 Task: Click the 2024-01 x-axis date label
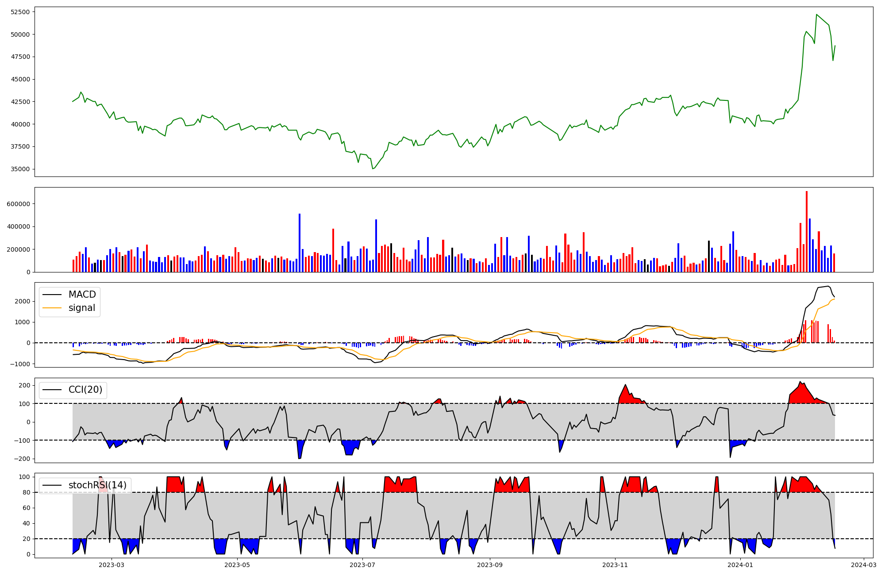pyautogui.click(x=740, y=565)
